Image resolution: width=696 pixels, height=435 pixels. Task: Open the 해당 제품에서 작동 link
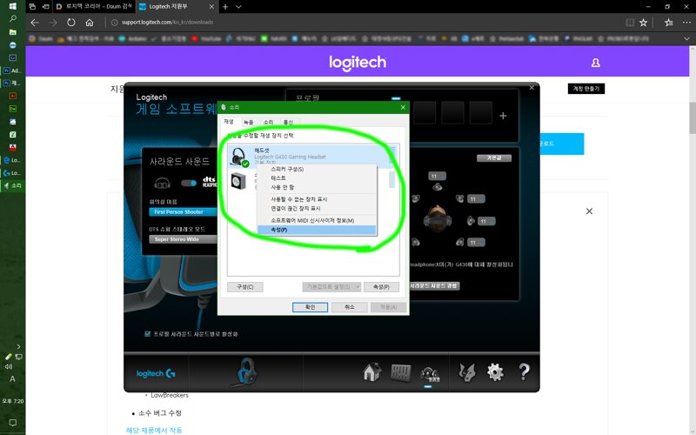154,430
